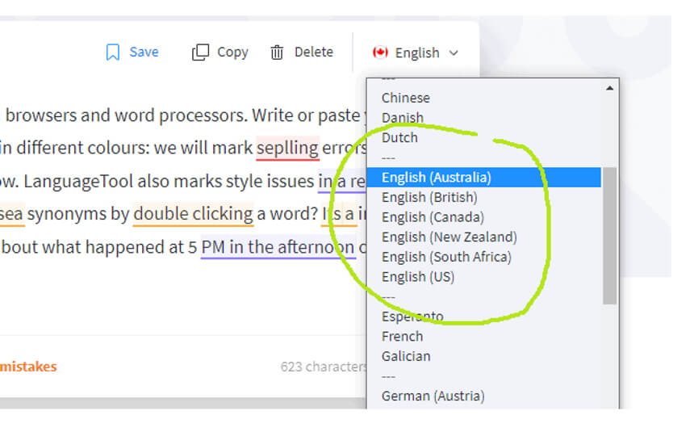Screen dimensions: 694x432
Task: Click the language list scrollbar thumb
Action: [x=609, y=236]
